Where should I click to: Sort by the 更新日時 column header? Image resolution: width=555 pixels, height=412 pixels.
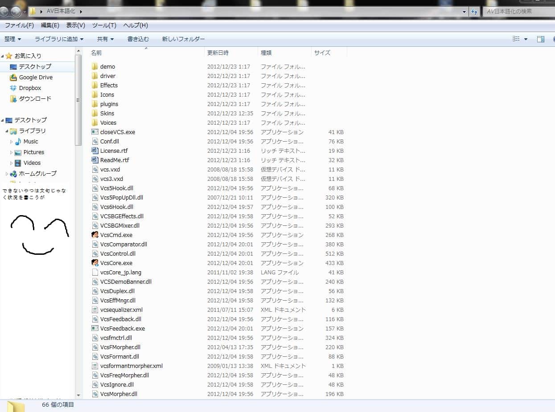coord(218,53)
